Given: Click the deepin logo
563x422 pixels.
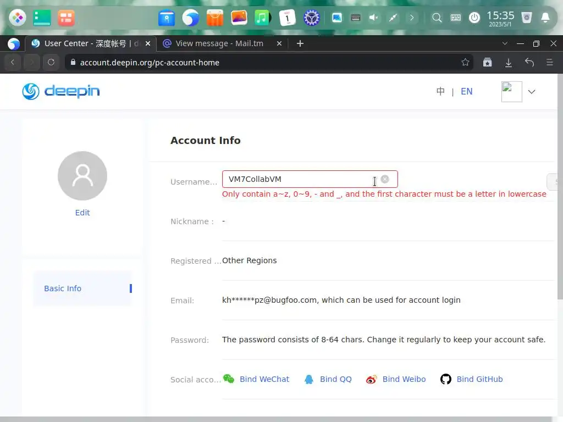Looking at the screenshot, I should click(60, 91).
